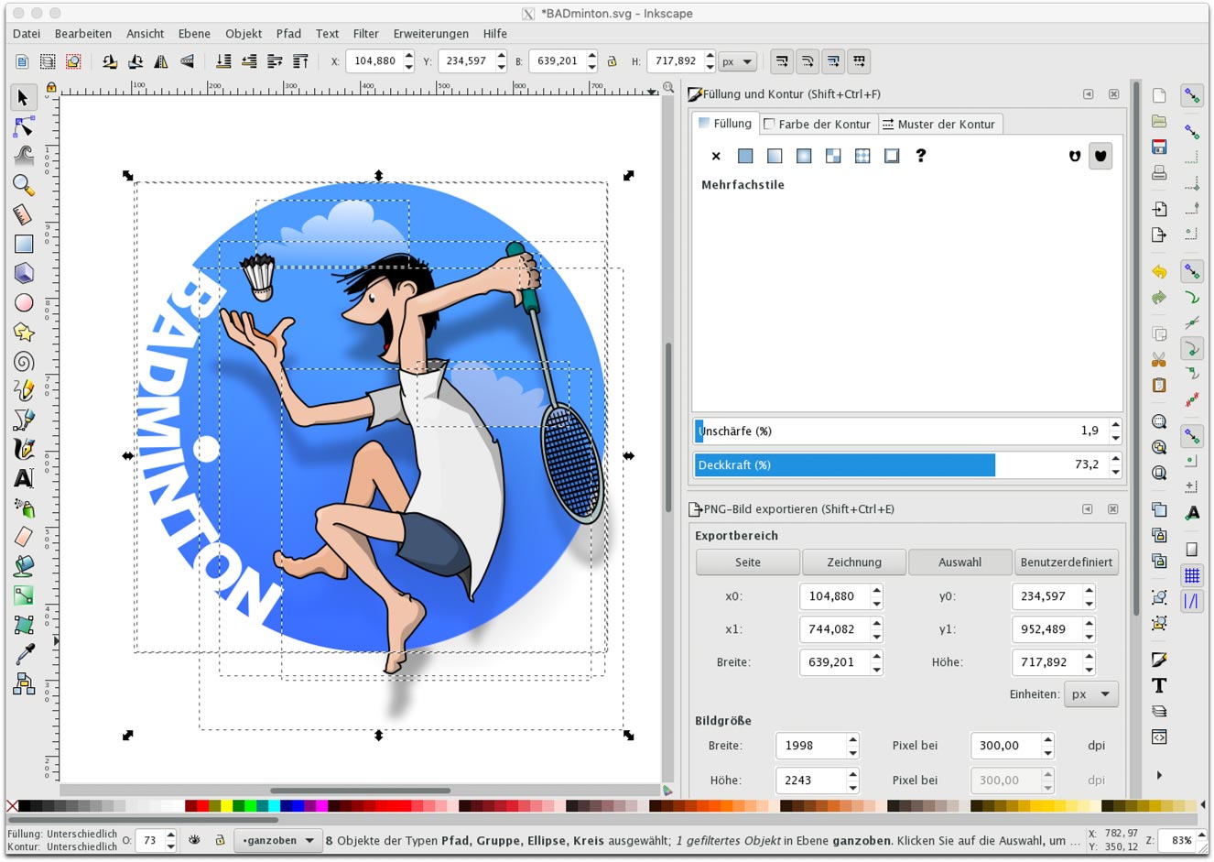Click the Print document icon
The image size is (1214, 862).
[1159, 172]
